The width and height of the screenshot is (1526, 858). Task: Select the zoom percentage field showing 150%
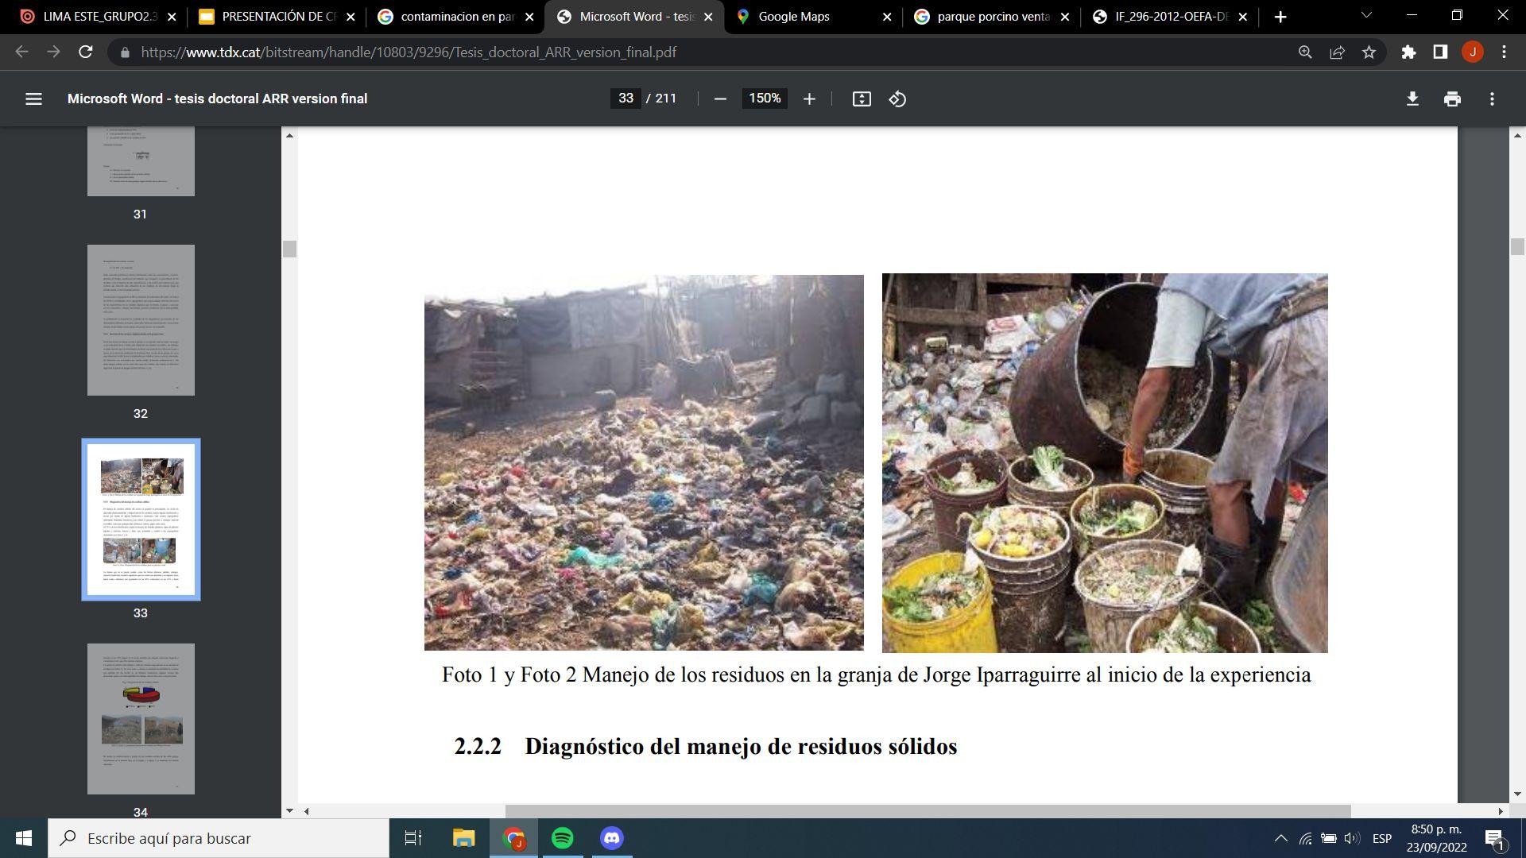tap(765, 99)
